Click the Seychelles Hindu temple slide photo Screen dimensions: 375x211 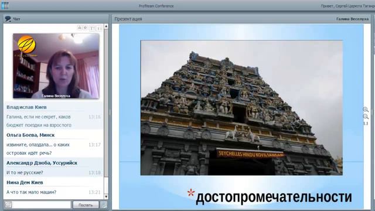point(241,108)
